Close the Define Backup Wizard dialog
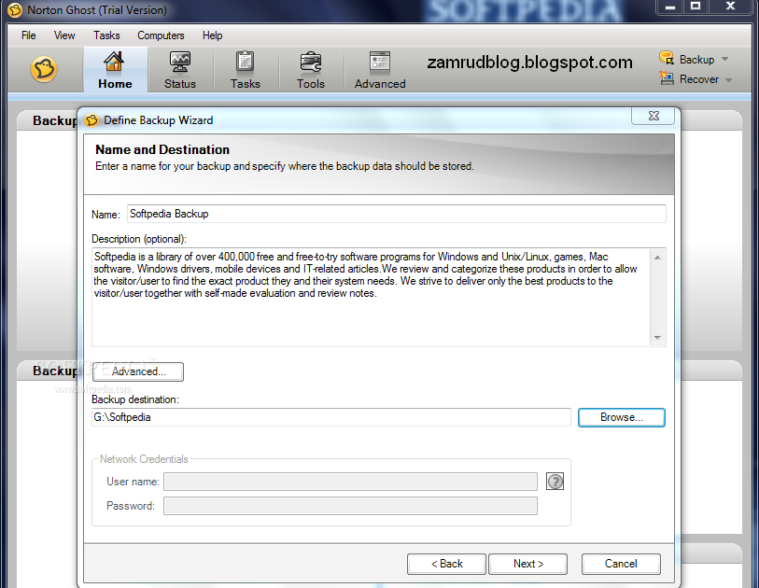This screenshot has width=759, height=588. click(653, 116)
